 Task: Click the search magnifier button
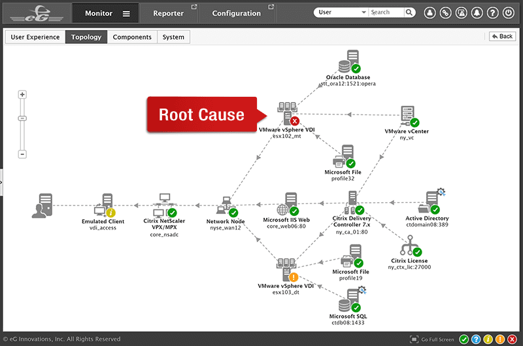[x=409, y=12]
